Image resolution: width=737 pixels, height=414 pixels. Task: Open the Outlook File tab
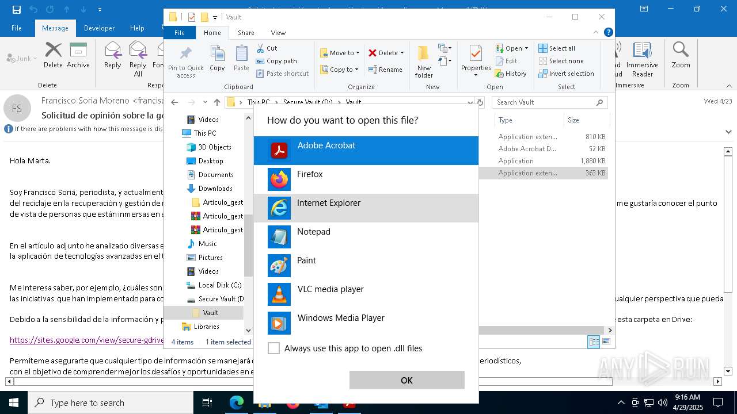(17, 28)
